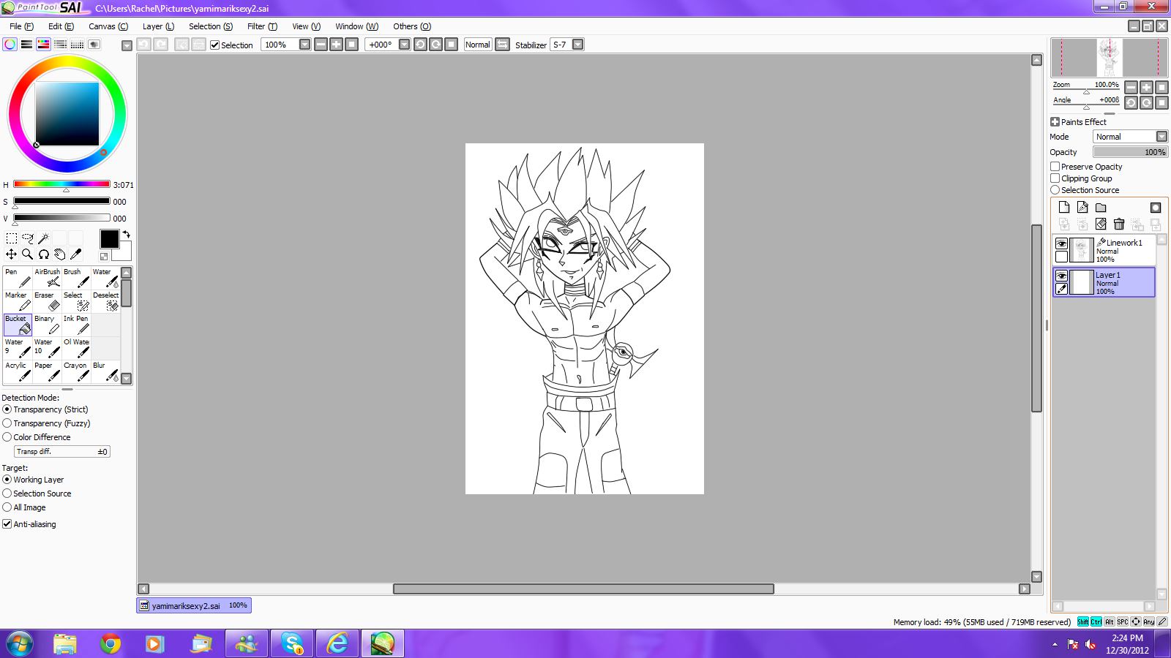The height and width of the screenshot is (658, 1171).
Task: Adjust the layer Opacity bar
Action: tap(1131, 152)
